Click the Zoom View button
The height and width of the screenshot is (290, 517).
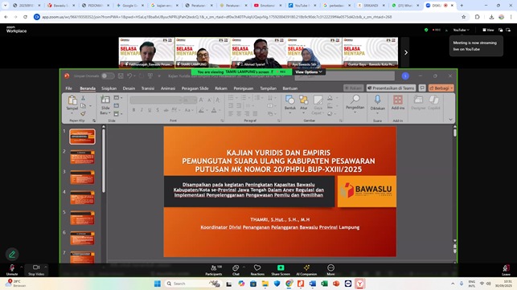pos(488,30)
